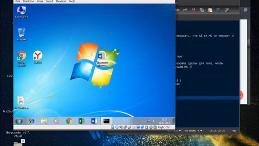Click the Right Ctrl host key label
259x146 pixels.
pos(164,127)
